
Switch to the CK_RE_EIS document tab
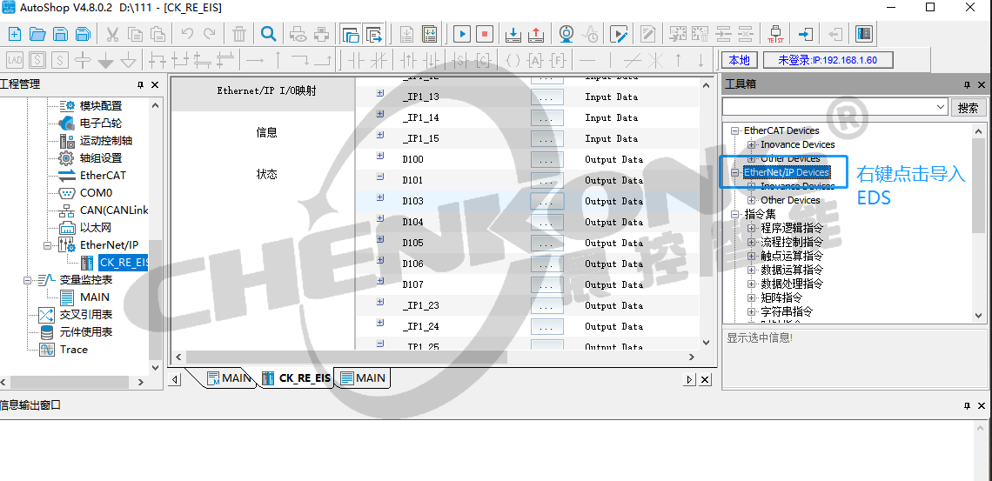pos(297,378)
